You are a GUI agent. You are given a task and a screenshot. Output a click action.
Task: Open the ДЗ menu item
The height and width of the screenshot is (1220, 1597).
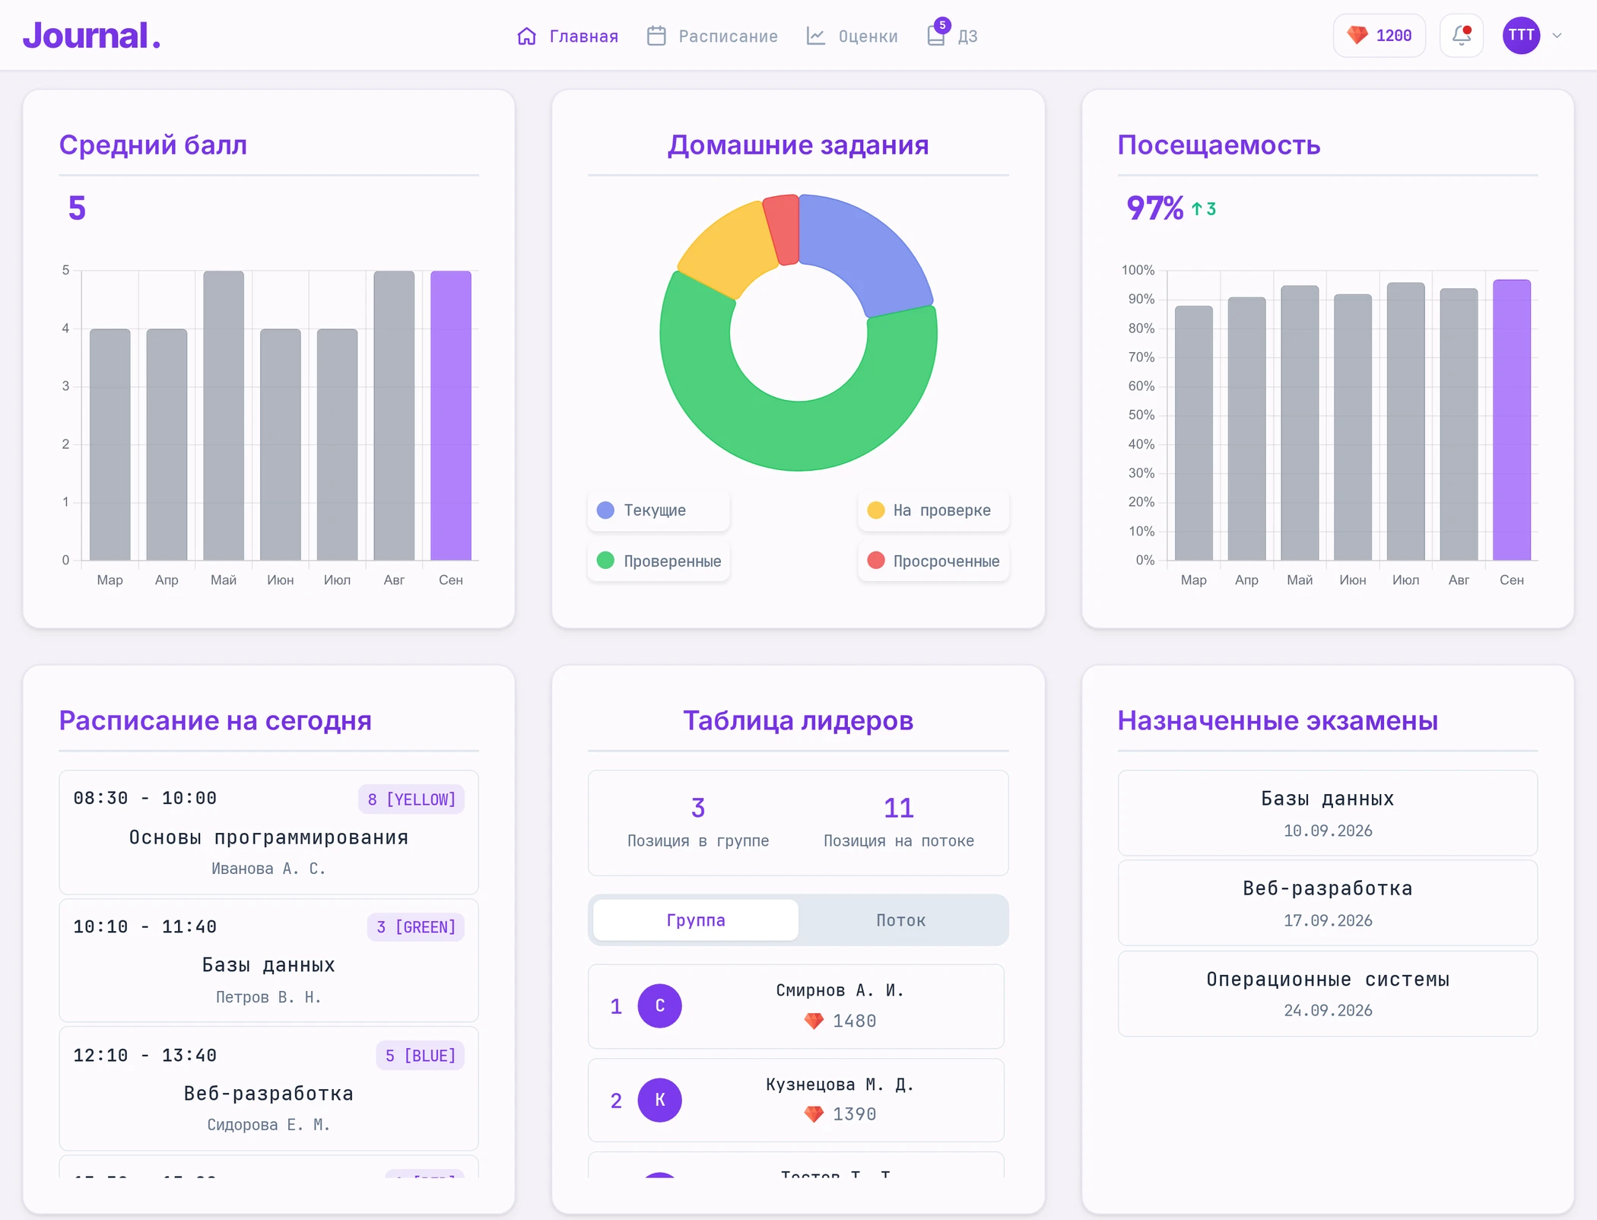click(x=953, y=35)
